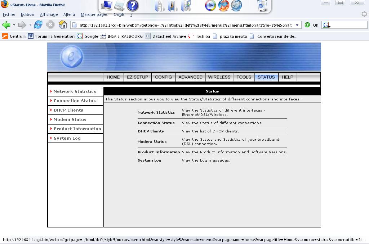Click 'Network Statistics' in the main Status table

click(156, 113)
